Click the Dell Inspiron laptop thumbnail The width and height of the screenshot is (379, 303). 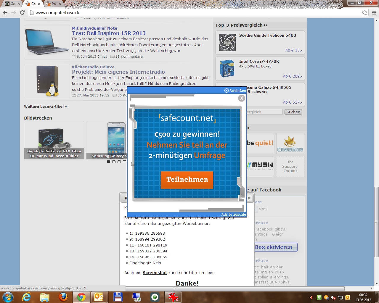(x=47, y=42)
